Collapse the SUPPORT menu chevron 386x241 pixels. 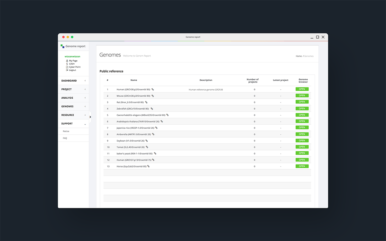coord(85,124)
